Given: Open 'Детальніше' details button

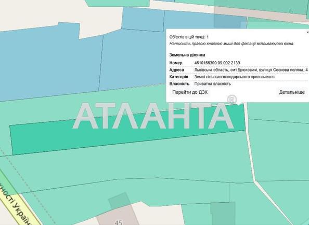Looking at the screenshot, I should click(292, 92).
